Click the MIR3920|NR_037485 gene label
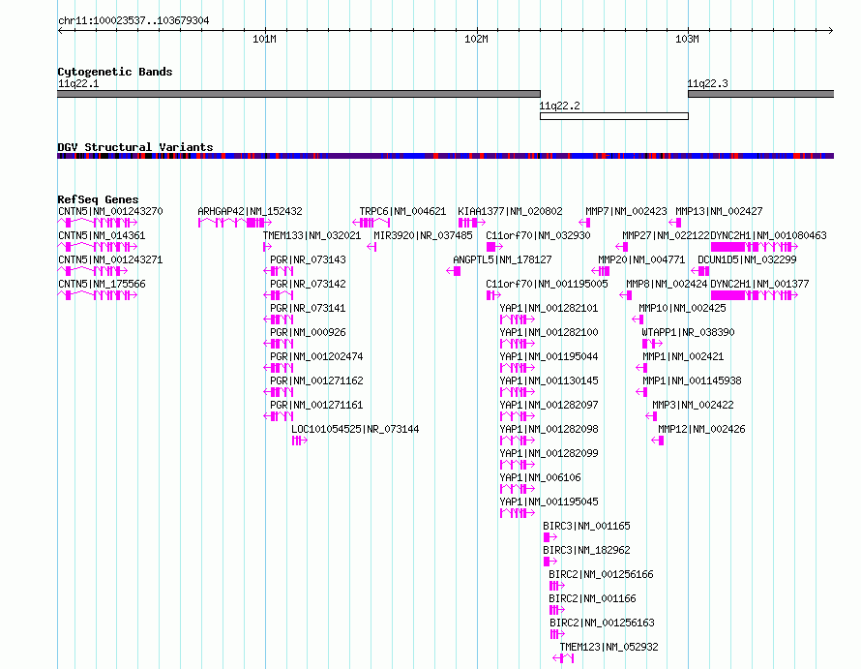This screenshot has width=861, height=669. click(423, 235)
